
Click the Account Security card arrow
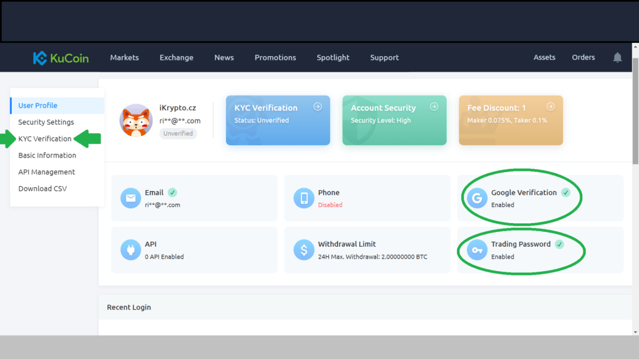click(434, 107)
